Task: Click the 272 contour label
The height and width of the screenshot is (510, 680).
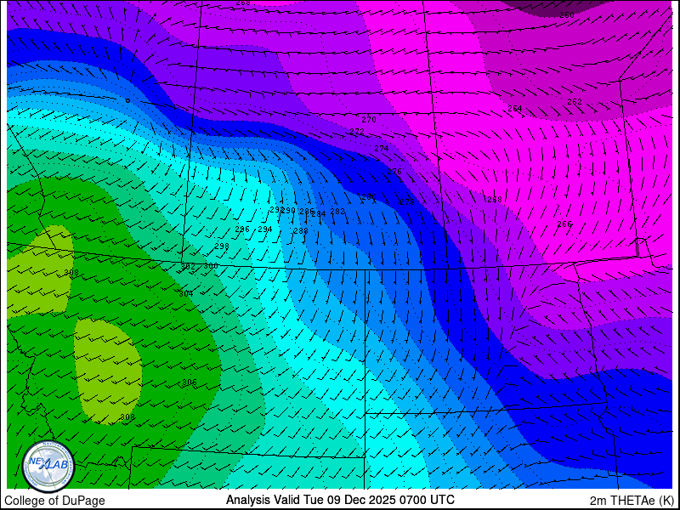Action: pos(357,132)
